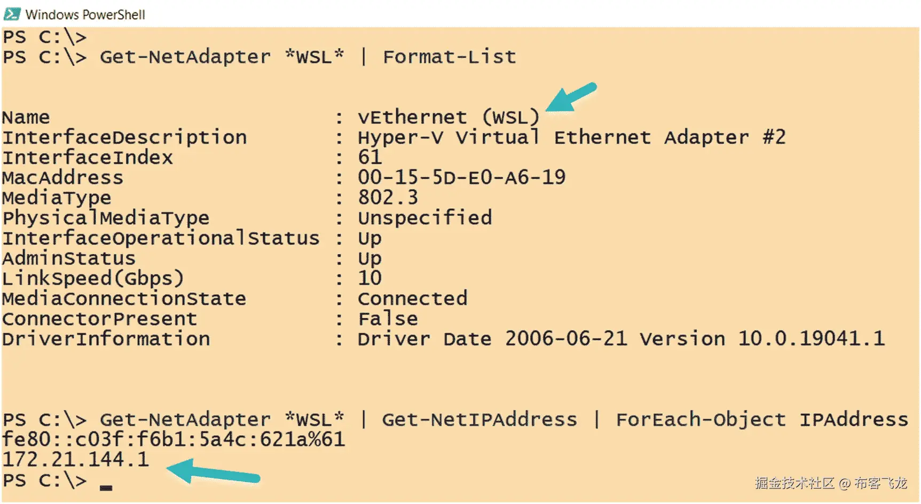
Task: Click the MediaType value 802.3
Action: tap(388, 198)
